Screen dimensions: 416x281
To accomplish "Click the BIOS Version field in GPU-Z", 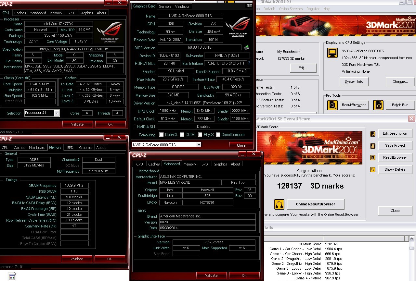I will (x=200, y=48).
